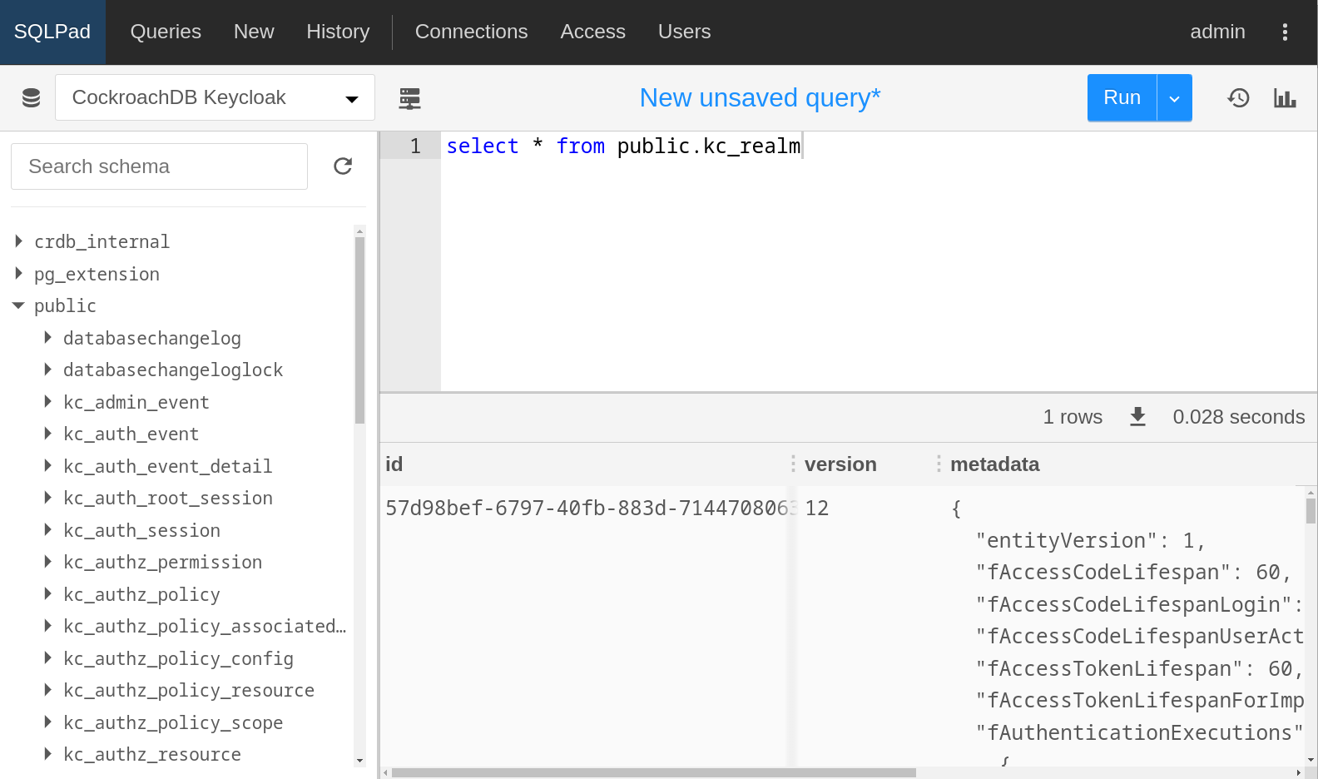Open the Connections page
The height and width of the screenshot is (779, 1318).
(471, 32)
